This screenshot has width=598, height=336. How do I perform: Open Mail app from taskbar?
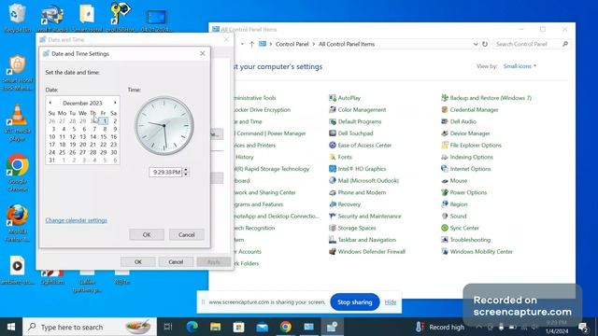(x=263, y=327)
